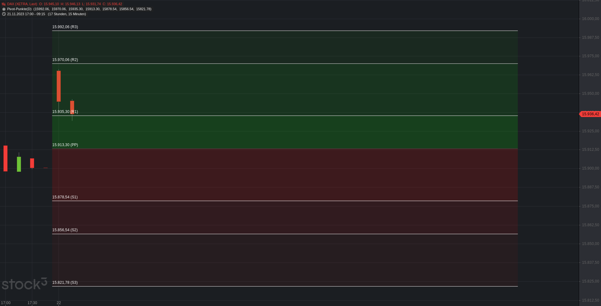
Task: Click the 22 date marker on time axis
Action: click(59, 303)
